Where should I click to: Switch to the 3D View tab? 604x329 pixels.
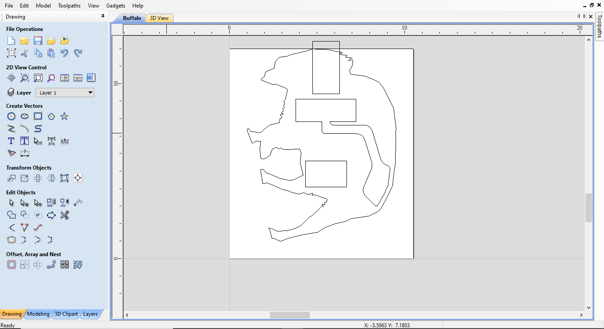pos(159,18)
